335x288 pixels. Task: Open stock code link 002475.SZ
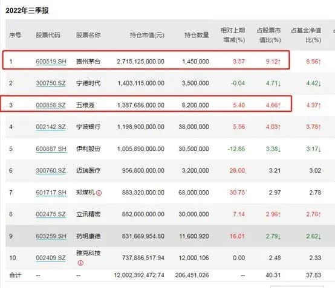[x=51, y=214]
